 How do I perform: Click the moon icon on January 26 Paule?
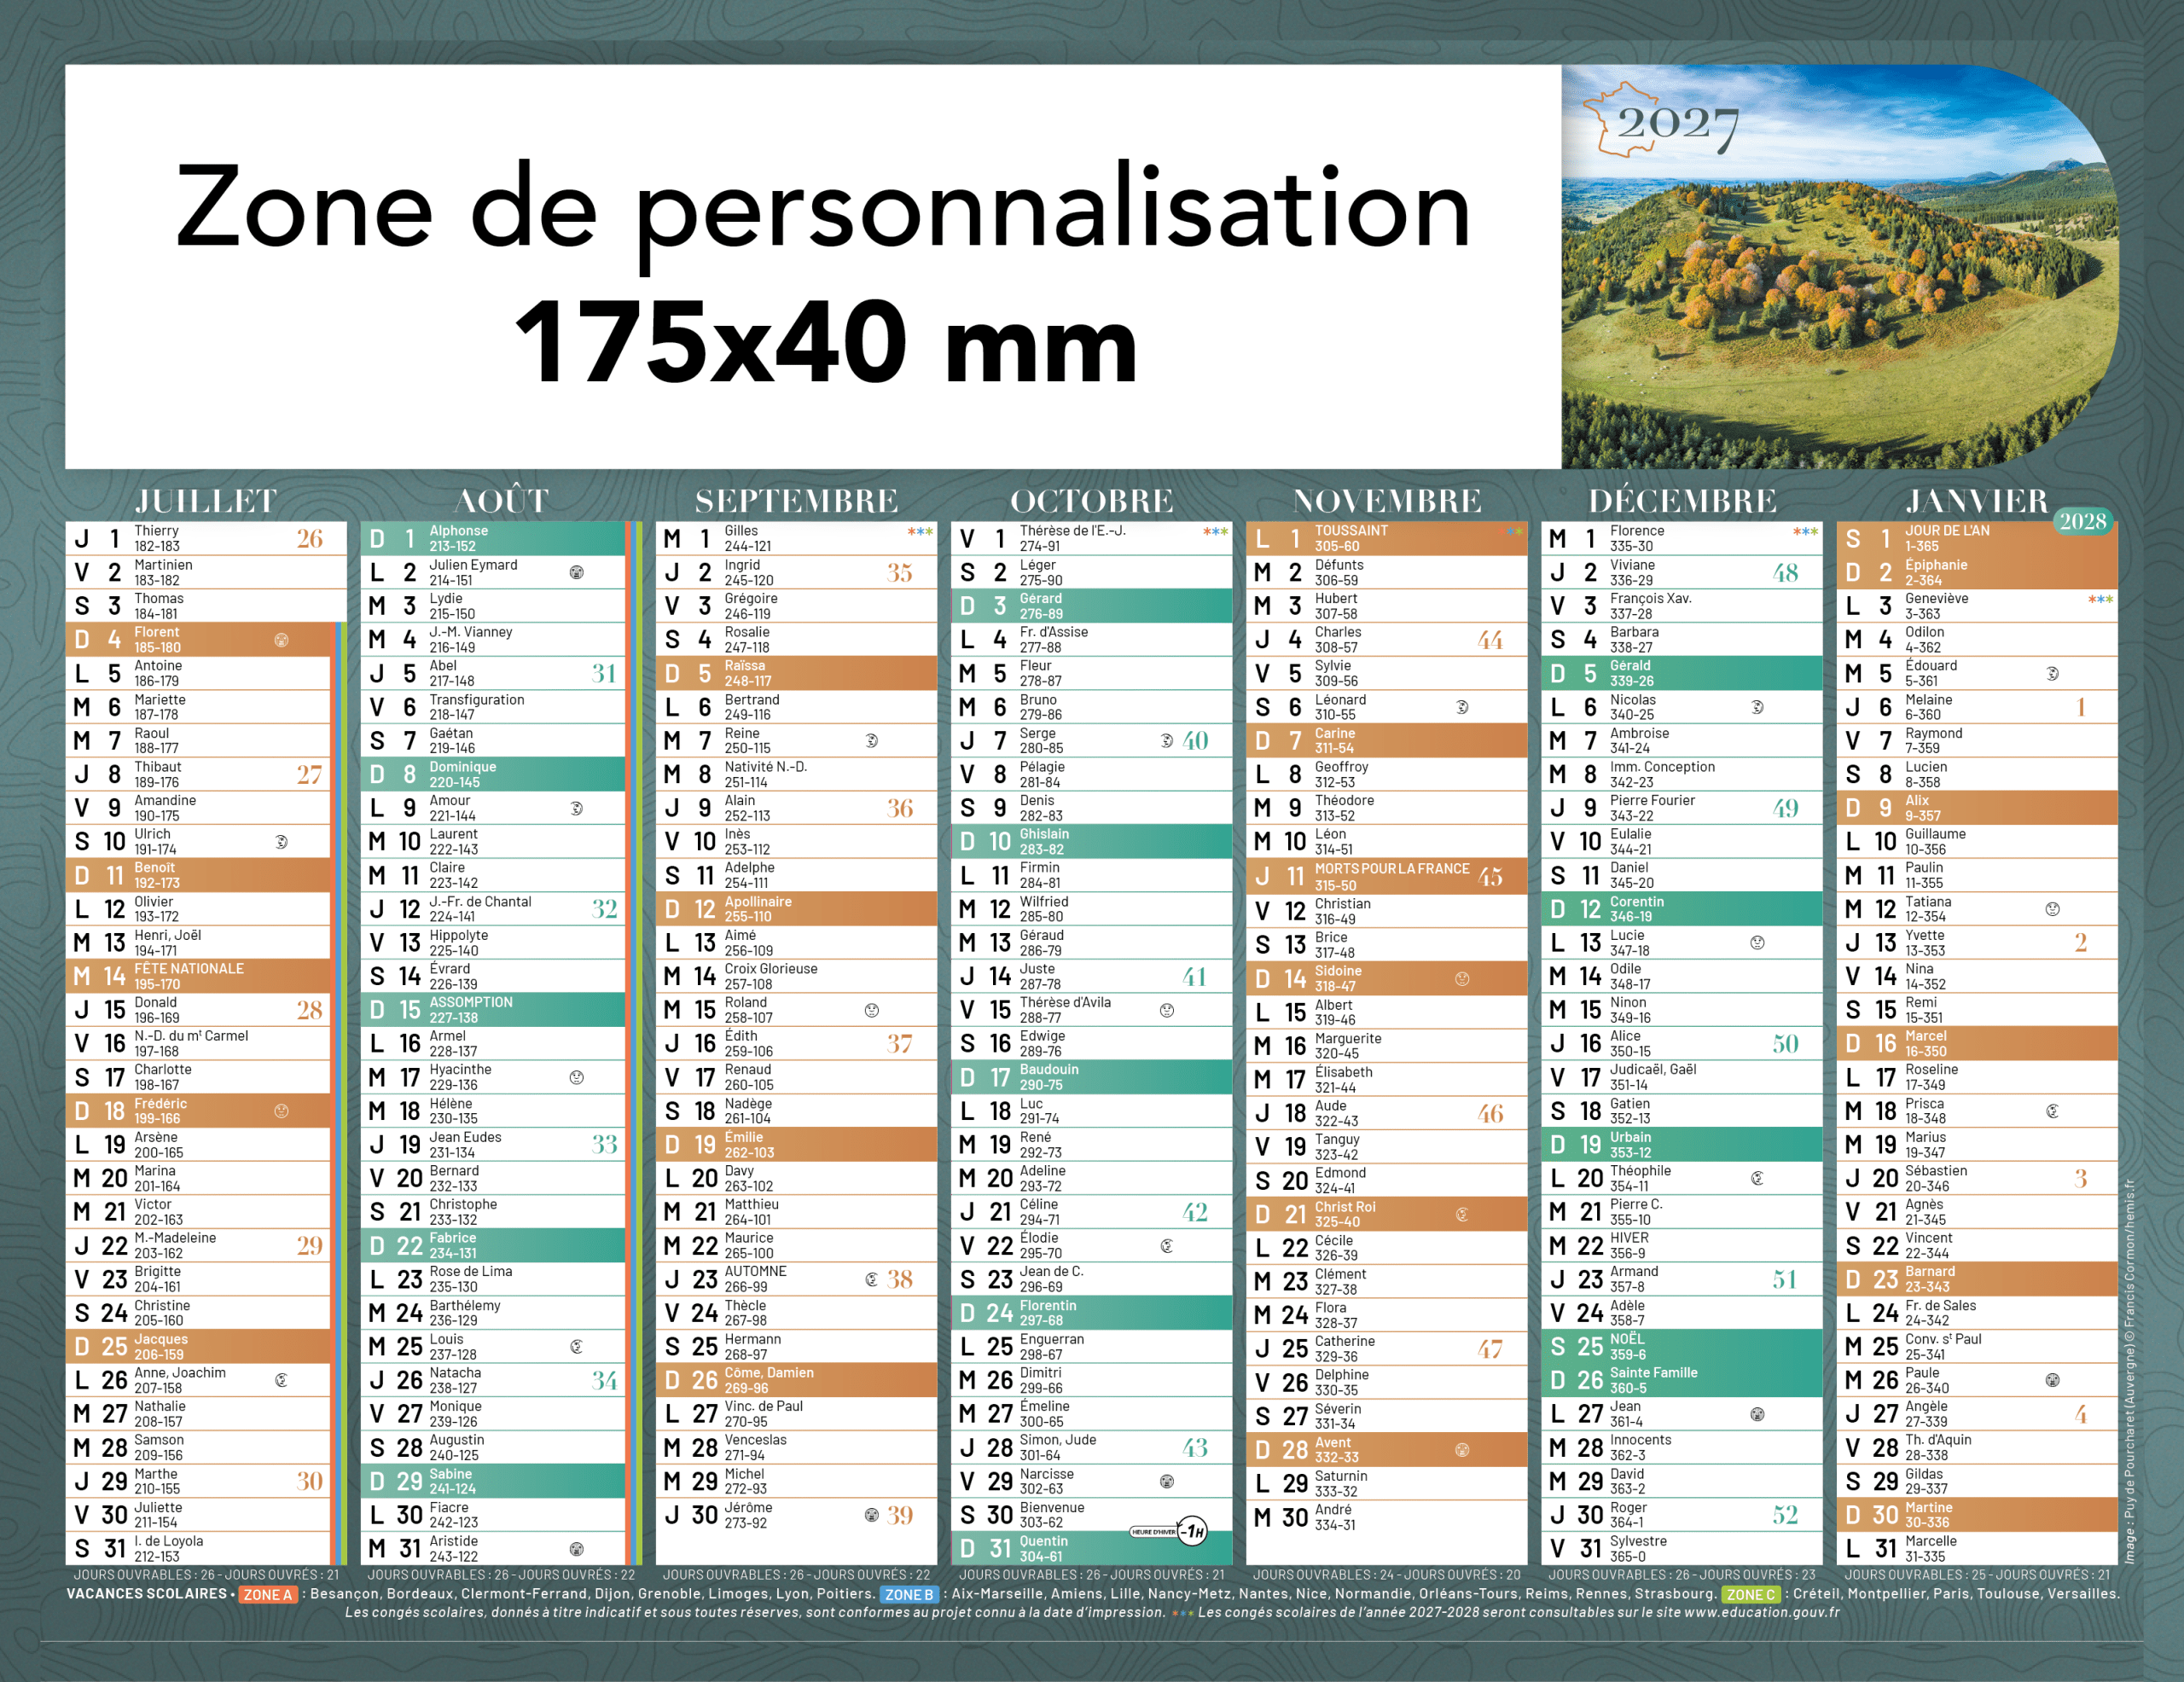pyautogui.click(x=2052, y=1380)
